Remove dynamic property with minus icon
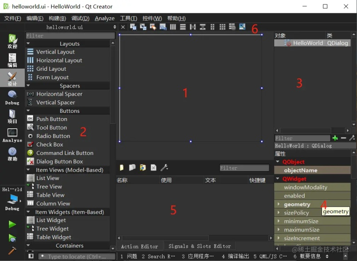This screenshot has width=357, height=261. click(344, 138)
